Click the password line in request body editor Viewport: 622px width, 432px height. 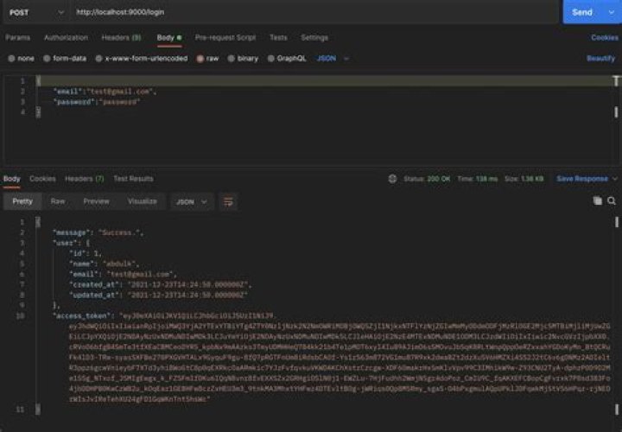tap(97, 102)
